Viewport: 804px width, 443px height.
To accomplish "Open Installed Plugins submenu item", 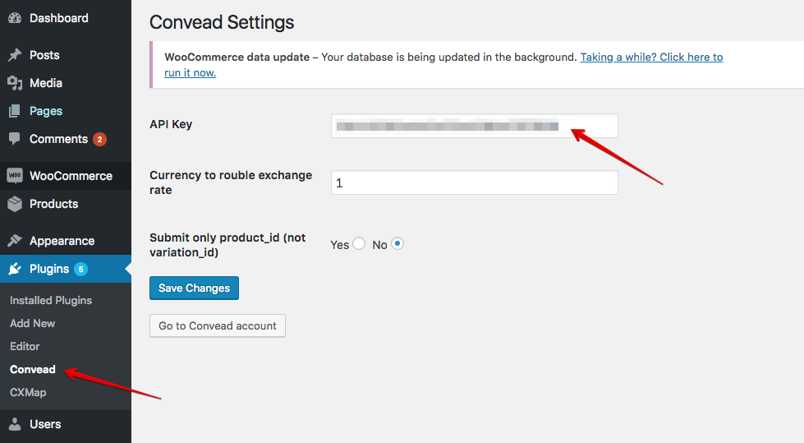I will [51, 300].
